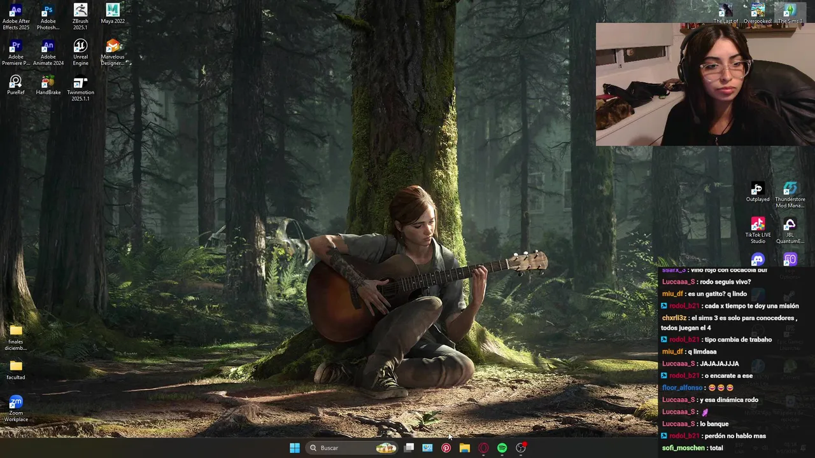Click chat message "q limdaaa"
The height and width of the screenshot is (458, 815).
click(x=702, y=352)
